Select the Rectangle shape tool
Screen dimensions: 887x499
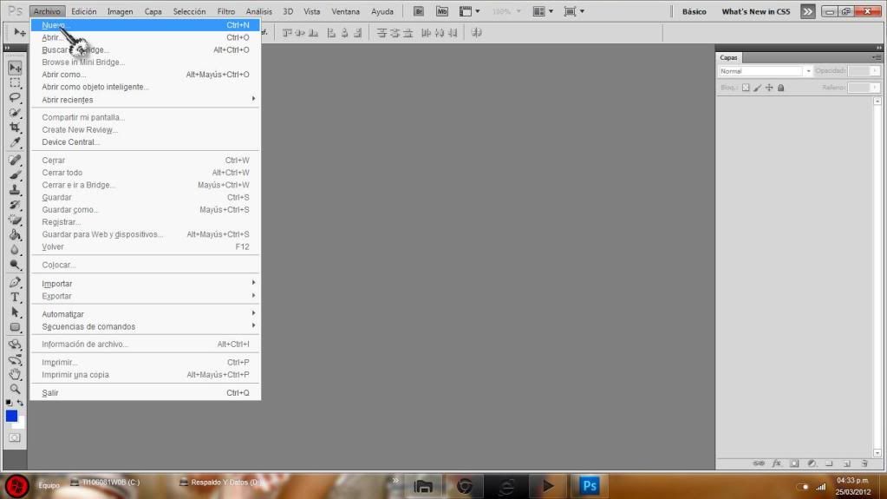coord(15,327)
